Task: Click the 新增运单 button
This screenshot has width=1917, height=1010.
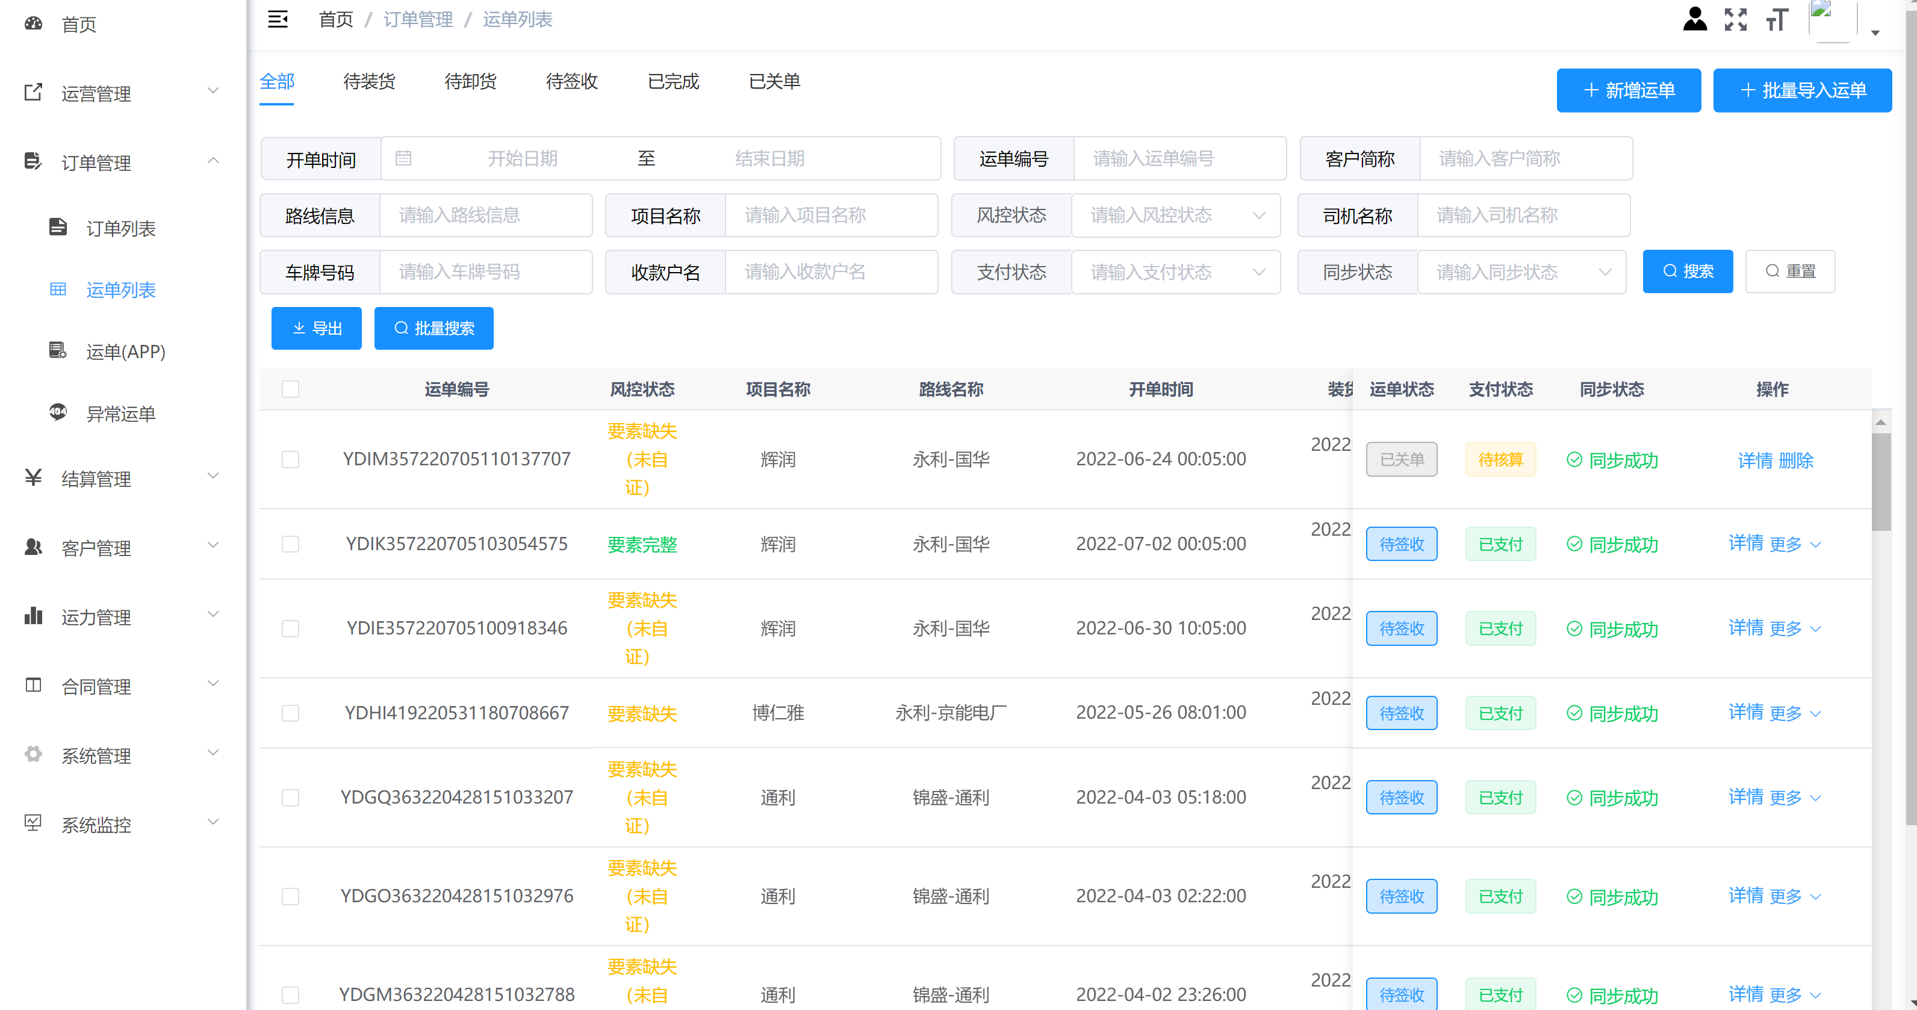Action: [1628, 91]
